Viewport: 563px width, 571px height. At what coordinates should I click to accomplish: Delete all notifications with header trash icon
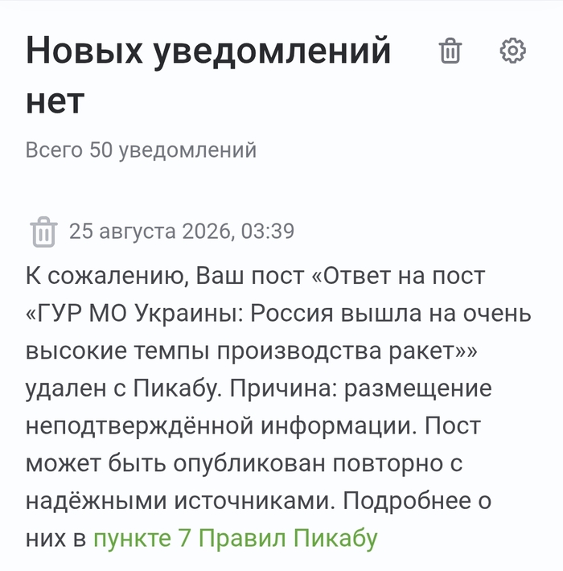click(x=450, y=51)
